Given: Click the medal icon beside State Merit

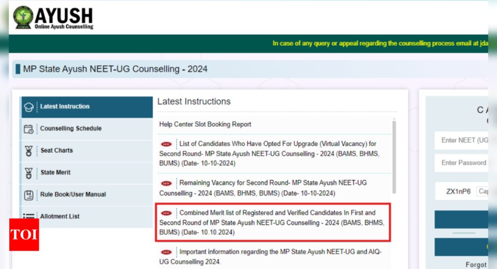Looking at the screenshot, I should point(29,173).
